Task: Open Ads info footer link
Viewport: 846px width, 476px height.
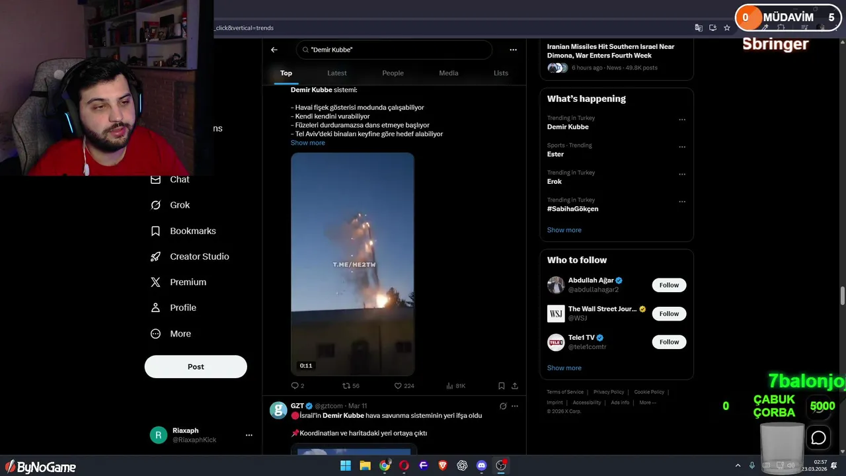Action: point(620,402)
